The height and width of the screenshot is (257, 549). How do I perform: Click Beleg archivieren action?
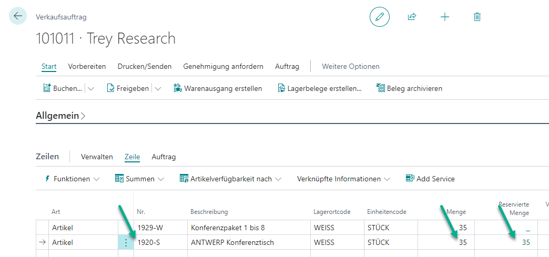click(x=409, y=89)
